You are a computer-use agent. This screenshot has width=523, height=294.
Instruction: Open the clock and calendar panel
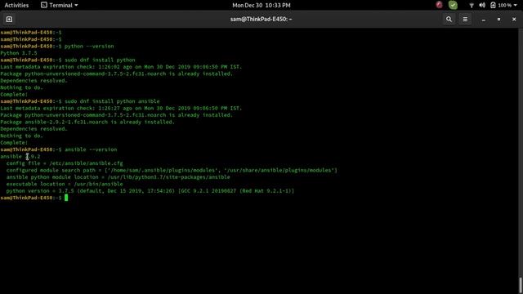coord(261,5)
